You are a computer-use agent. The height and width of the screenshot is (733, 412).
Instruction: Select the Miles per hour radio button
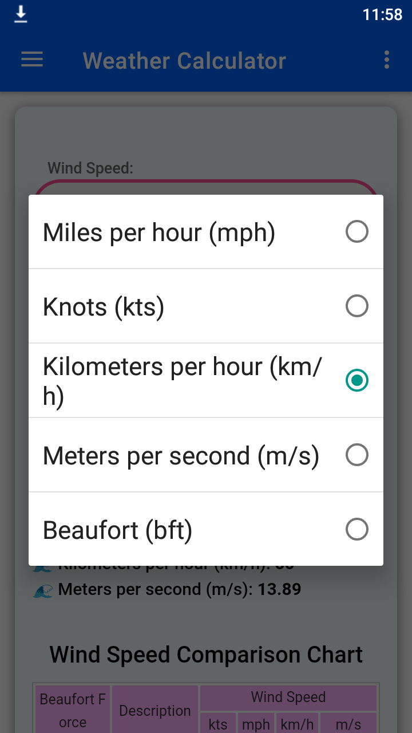357,232
